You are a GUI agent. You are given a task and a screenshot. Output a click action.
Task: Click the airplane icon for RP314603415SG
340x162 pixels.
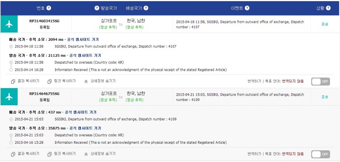9,24
